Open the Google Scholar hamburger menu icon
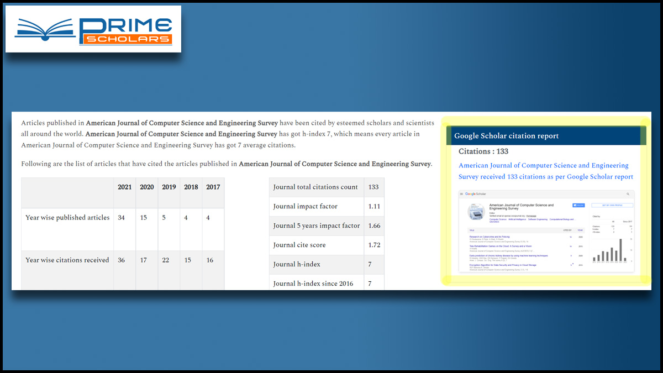 [462, 194]
